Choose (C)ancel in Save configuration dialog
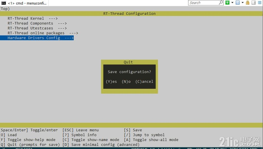This screenshot has height=149, width=263. 144,82
